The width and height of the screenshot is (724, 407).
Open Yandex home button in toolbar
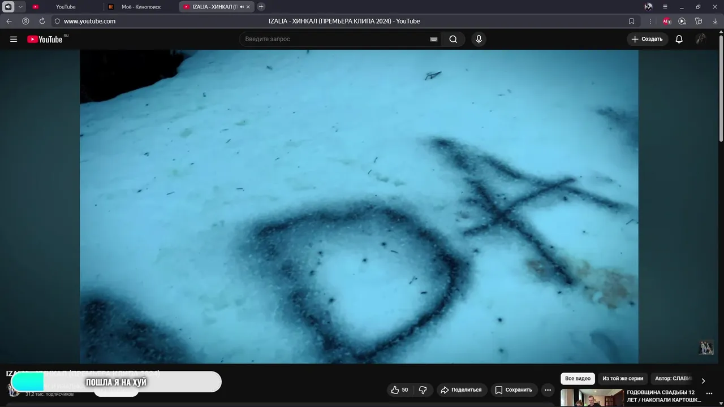25,21
